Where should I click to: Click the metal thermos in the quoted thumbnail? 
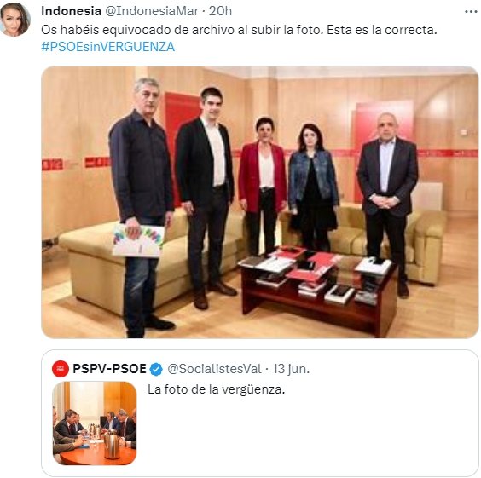point(111,446)
